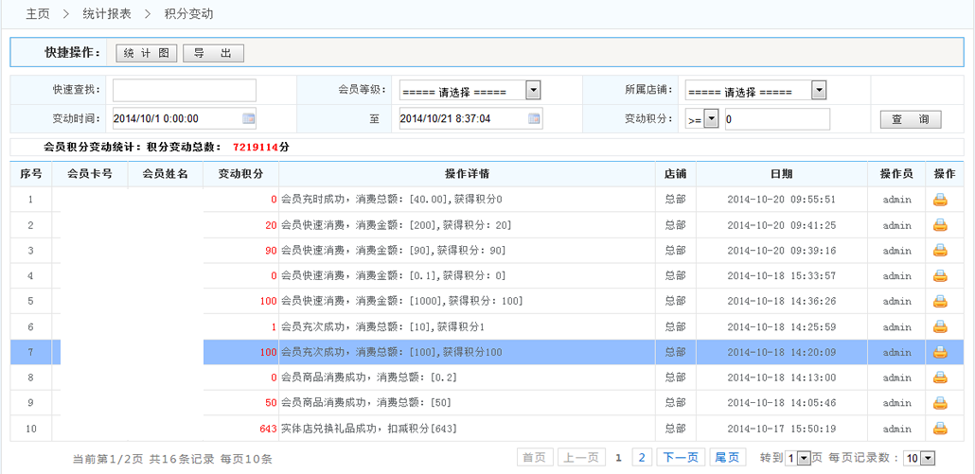This screenshot has height=474, width=975.
Task: Click the 快速查找 input field
Action: click(x=185, y=91)
